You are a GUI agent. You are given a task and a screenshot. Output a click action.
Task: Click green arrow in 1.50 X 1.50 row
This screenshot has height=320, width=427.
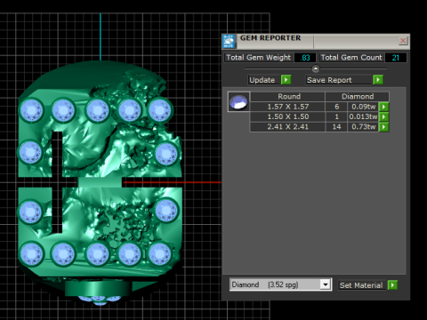tap(384, 116)
